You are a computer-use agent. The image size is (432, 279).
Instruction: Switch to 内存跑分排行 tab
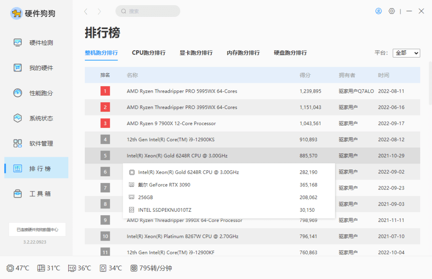pyautogui.click(x=243, y=53)
